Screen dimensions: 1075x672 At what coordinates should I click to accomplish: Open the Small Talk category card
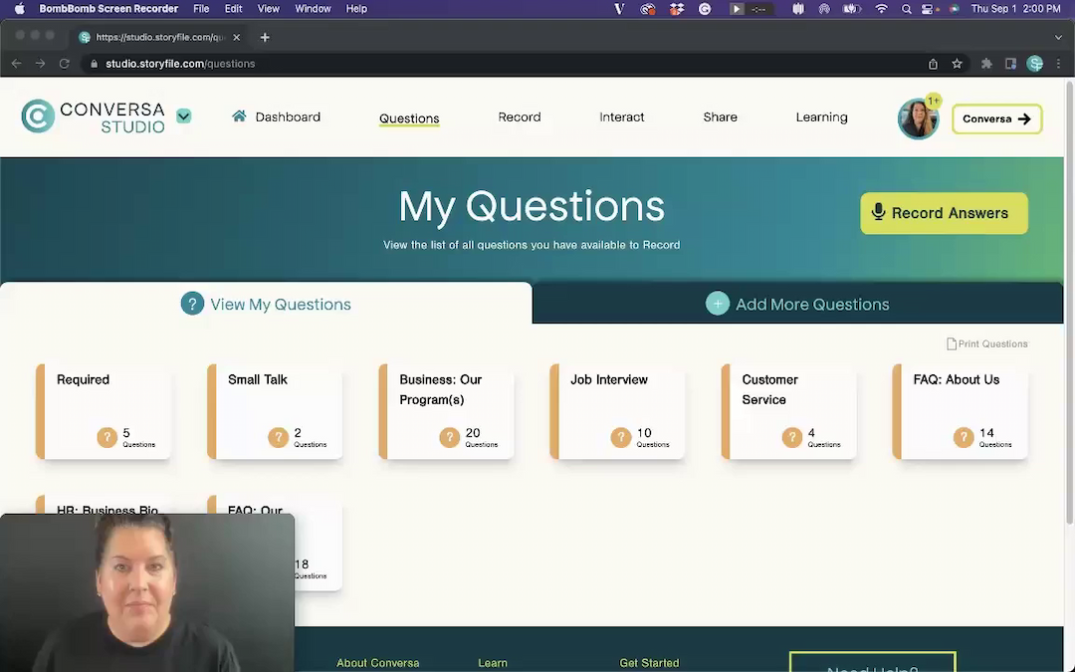click(275, 411)
